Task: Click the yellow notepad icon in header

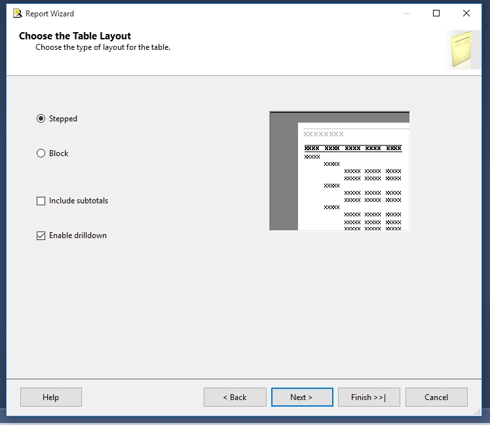Action: pos(463,49)
